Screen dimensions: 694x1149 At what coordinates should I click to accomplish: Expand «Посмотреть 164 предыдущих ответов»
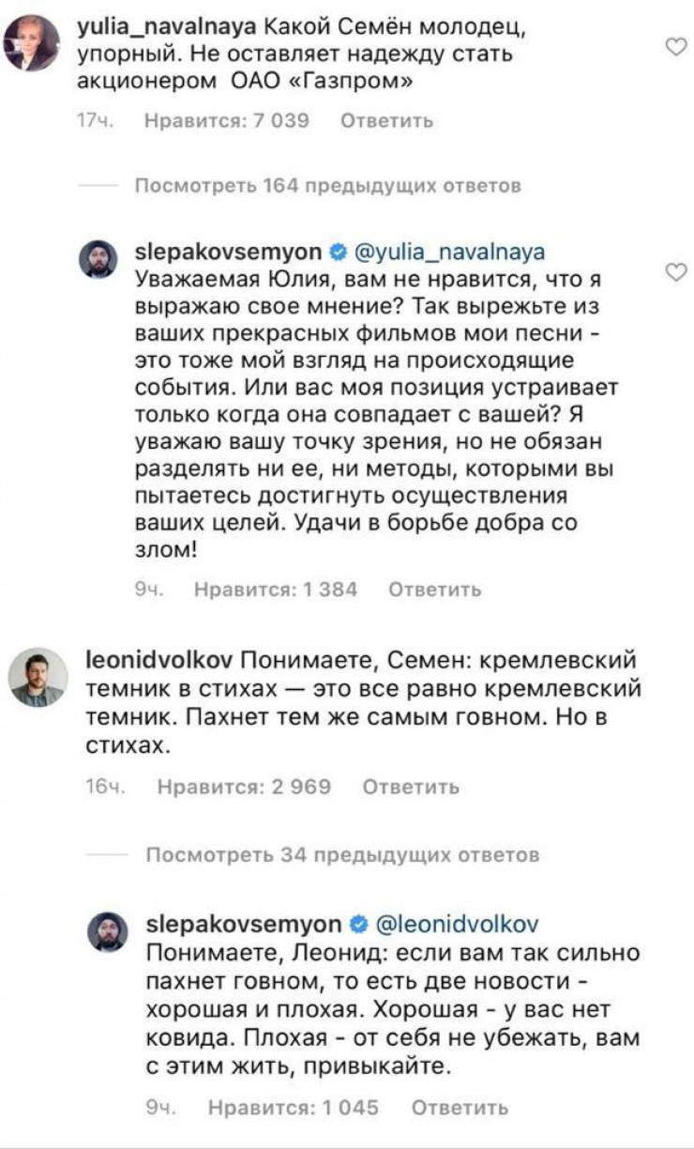coord(327,186)
